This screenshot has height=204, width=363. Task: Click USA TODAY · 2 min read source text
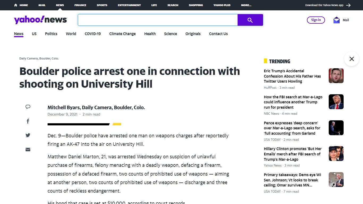(x=281, y=140)
